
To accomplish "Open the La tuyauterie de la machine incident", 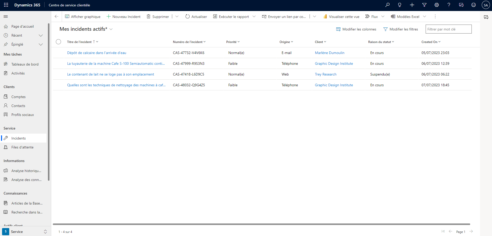I will point(116,63).
